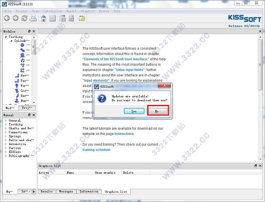
Task: Close the Modules panel
Action: pyautogui.click(x=34, y=31)
